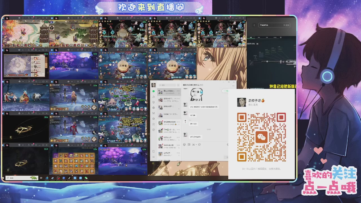Open WeChat Channels butterfly icon
This screenshot has height=203, width=361.
[x=153, y=113]
